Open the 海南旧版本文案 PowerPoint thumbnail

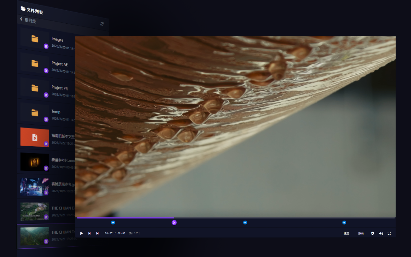(x=35, y=137)
